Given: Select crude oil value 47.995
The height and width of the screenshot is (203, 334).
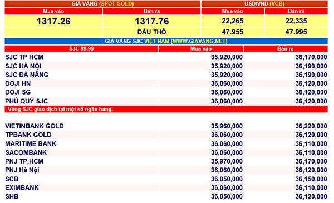Looking at the screenshot, I should (296, 32).
